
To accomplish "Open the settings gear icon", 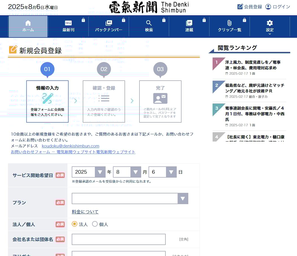I will (x=270, y=23).
